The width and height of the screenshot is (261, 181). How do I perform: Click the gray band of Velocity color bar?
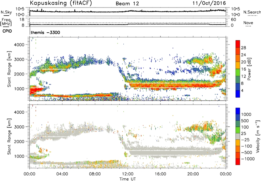tap(238, 136)
